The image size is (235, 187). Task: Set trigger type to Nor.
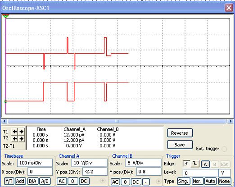(x=198, y=181)
